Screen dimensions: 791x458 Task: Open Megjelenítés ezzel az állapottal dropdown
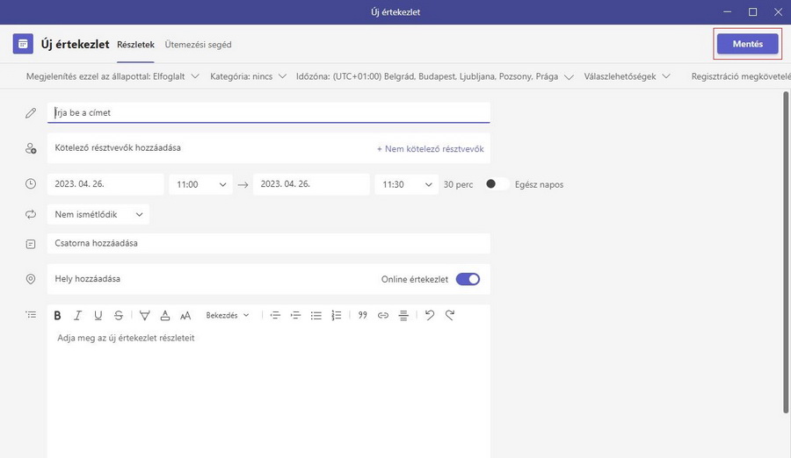tap(112, 76)
